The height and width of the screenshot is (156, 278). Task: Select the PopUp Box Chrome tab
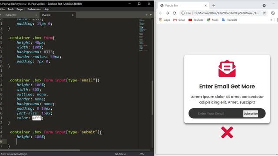tap(183, 6)
